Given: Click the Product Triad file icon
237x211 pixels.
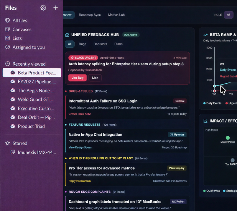Looking at the screenshot, I should (x=13, y=126).
